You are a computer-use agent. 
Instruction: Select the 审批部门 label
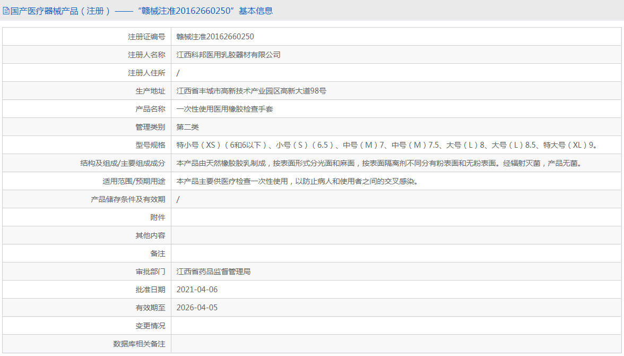150,272
